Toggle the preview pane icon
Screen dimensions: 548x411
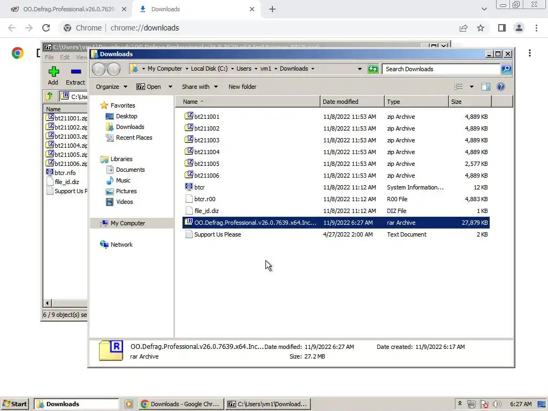(486, 87)
